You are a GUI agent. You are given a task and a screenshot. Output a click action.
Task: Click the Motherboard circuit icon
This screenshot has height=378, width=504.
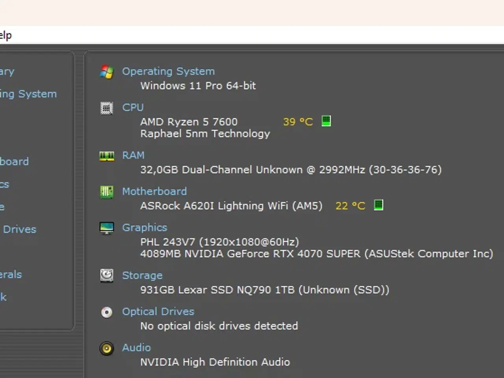[107, 192]
